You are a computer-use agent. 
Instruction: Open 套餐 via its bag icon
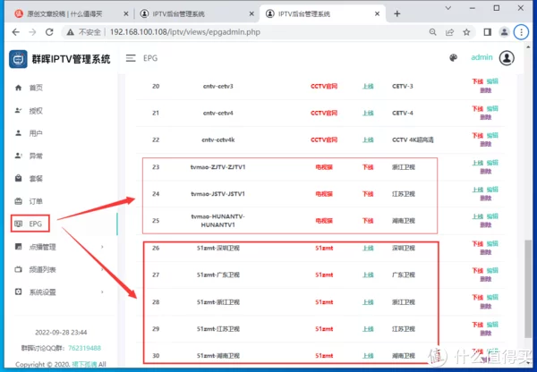tap(19, 178)
